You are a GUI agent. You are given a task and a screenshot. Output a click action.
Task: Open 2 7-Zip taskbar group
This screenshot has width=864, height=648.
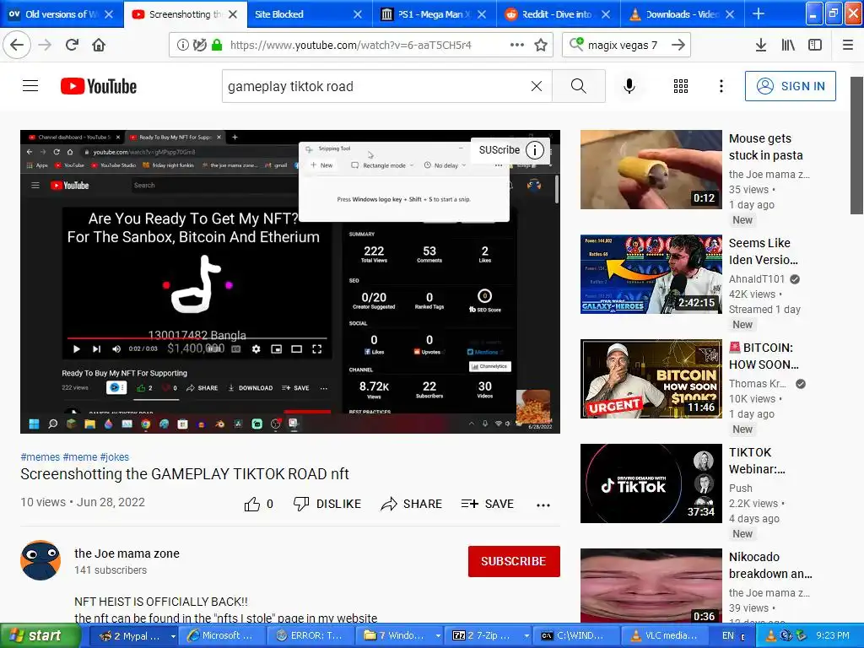coord(489,635)
